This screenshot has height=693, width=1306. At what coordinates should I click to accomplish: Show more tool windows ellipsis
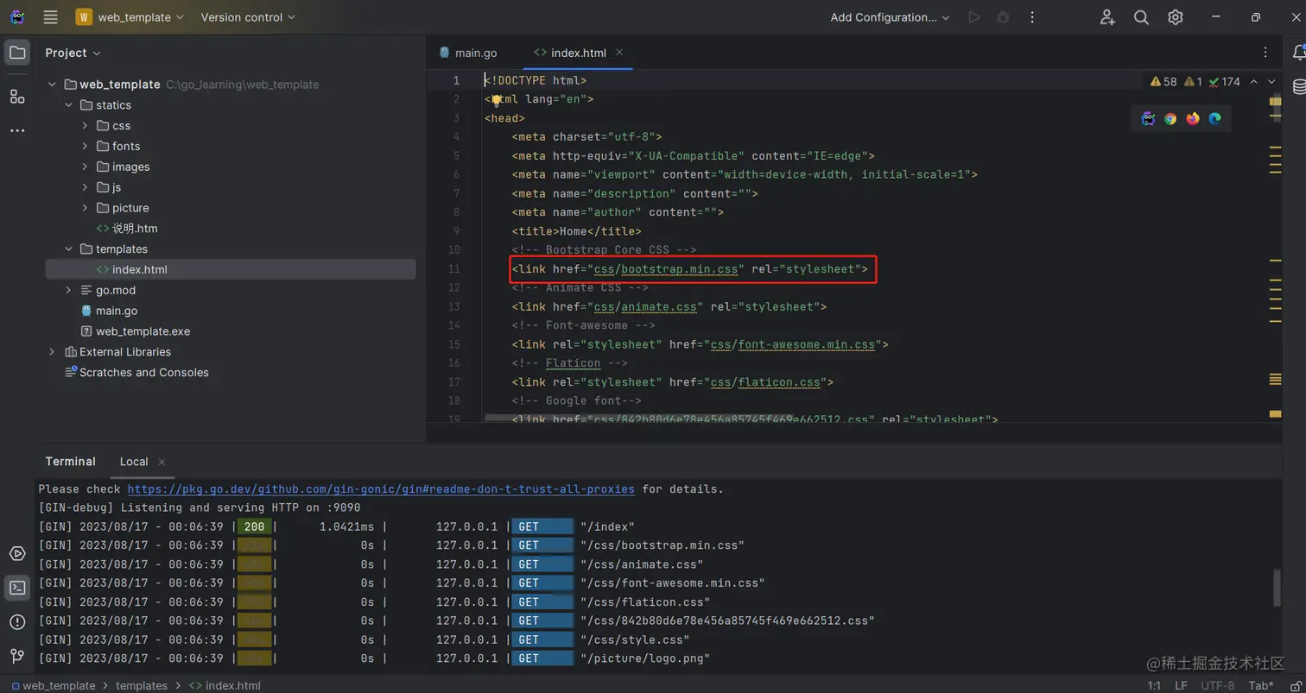tap(17, 130)
